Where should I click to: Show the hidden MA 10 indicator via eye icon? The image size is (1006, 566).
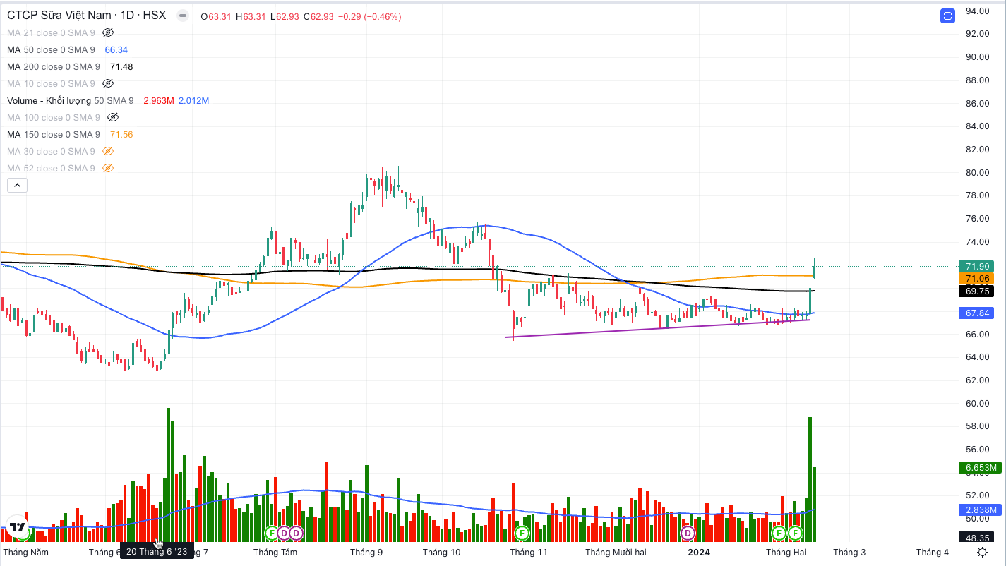coord(108,83)
